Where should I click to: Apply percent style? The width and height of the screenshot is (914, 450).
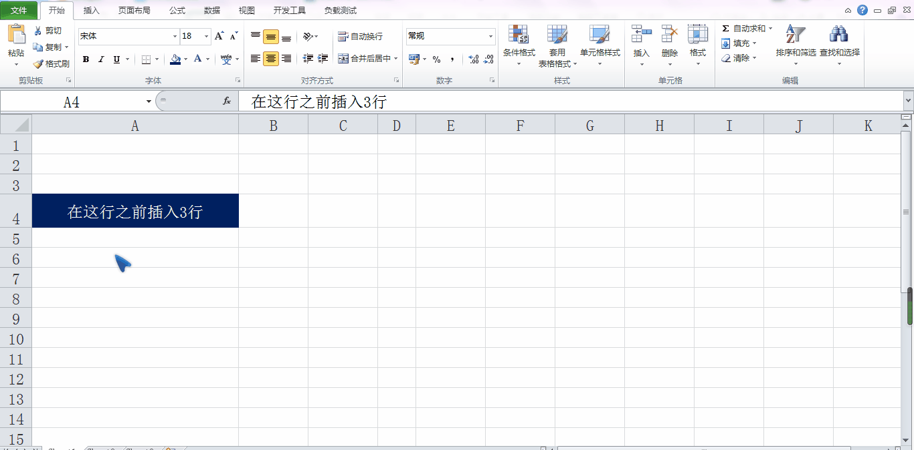[x=436, y=59]
